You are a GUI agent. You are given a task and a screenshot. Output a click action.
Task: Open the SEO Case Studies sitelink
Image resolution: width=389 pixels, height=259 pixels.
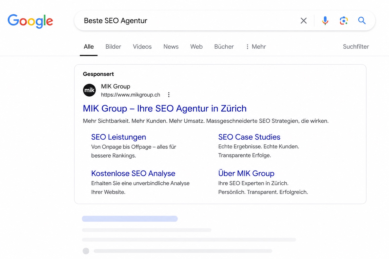pyautogui.click(x=249, y=137)
